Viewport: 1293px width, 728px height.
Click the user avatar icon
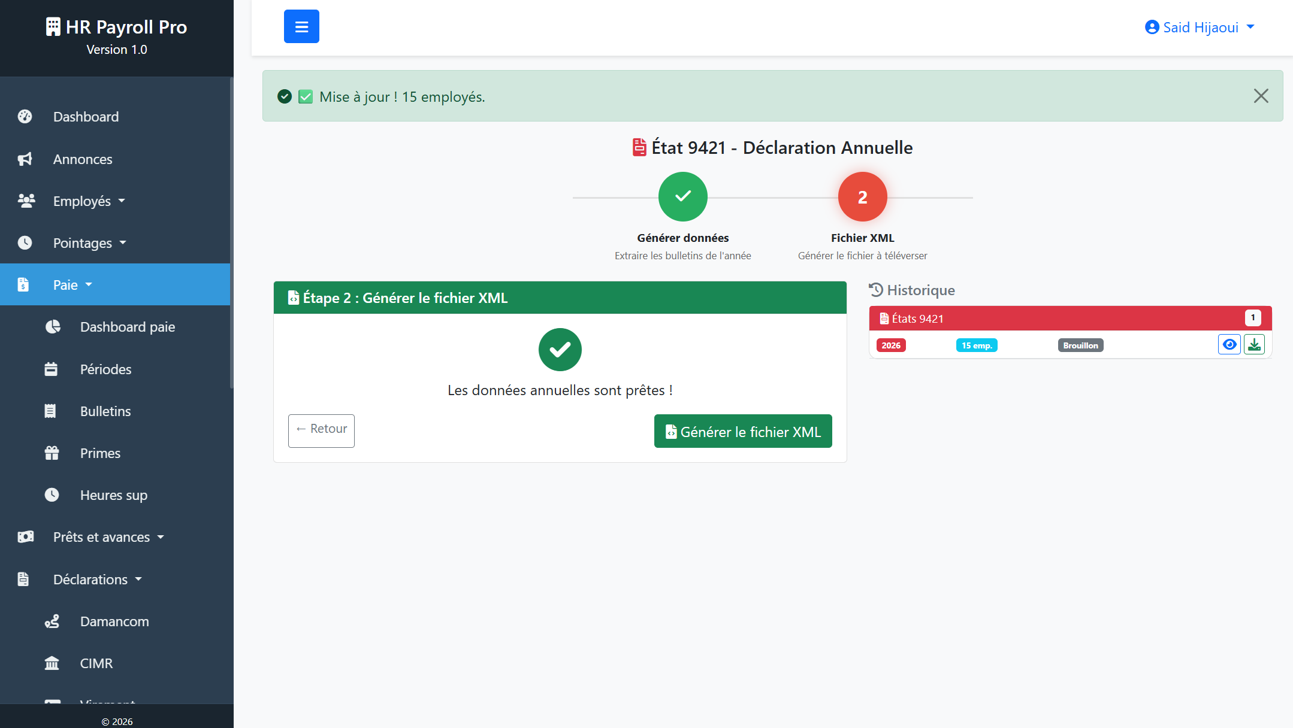point(1152,27)
